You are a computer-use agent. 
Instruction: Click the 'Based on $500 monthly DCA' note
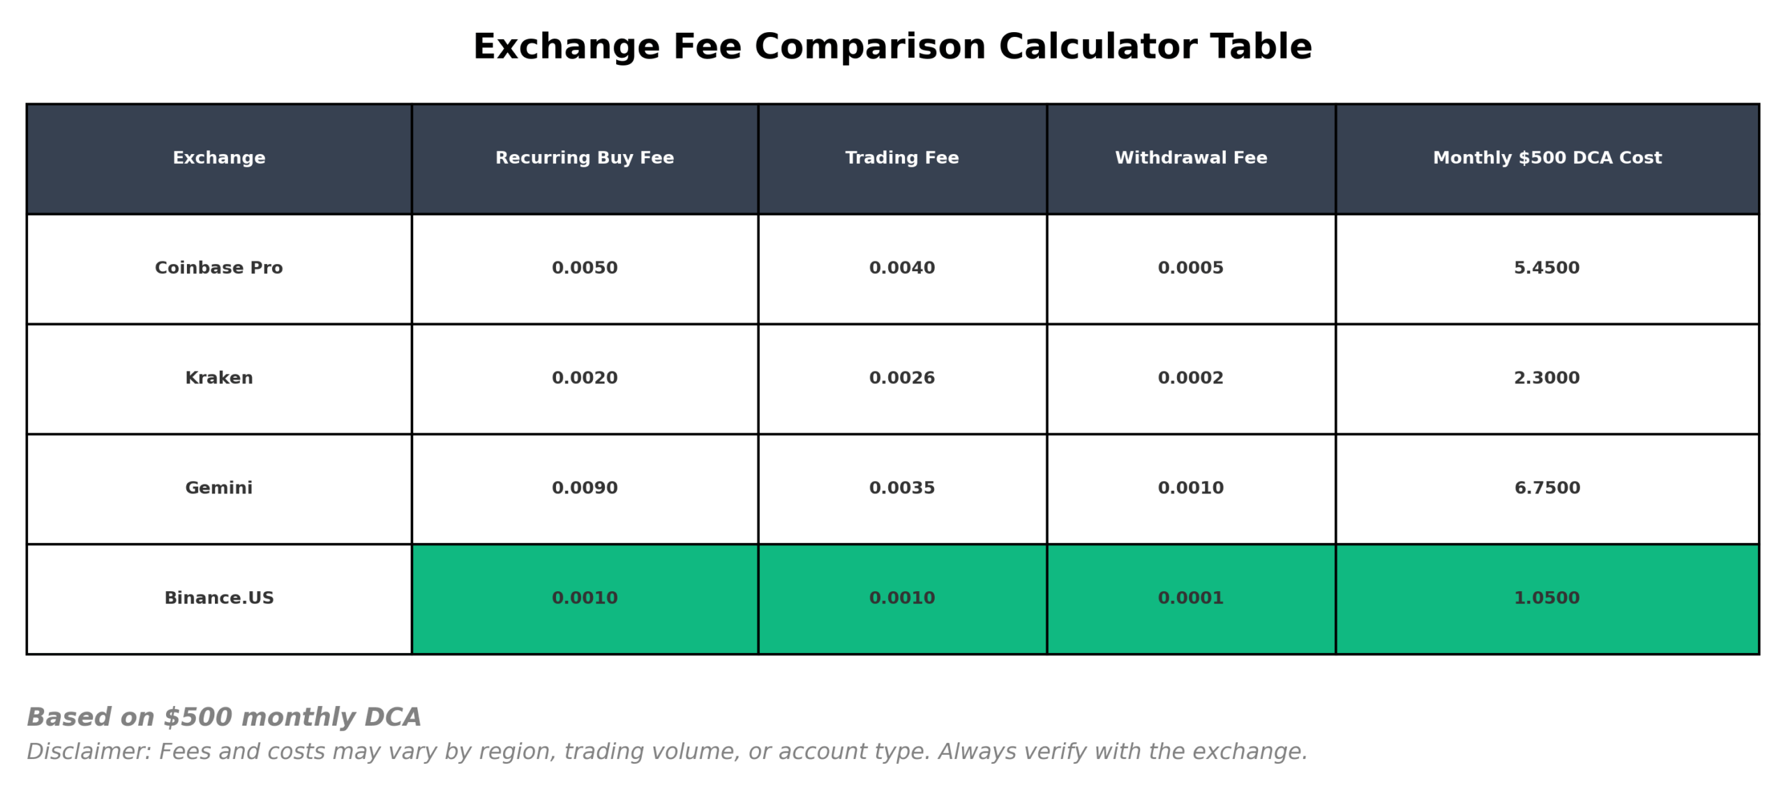point(224,717)
